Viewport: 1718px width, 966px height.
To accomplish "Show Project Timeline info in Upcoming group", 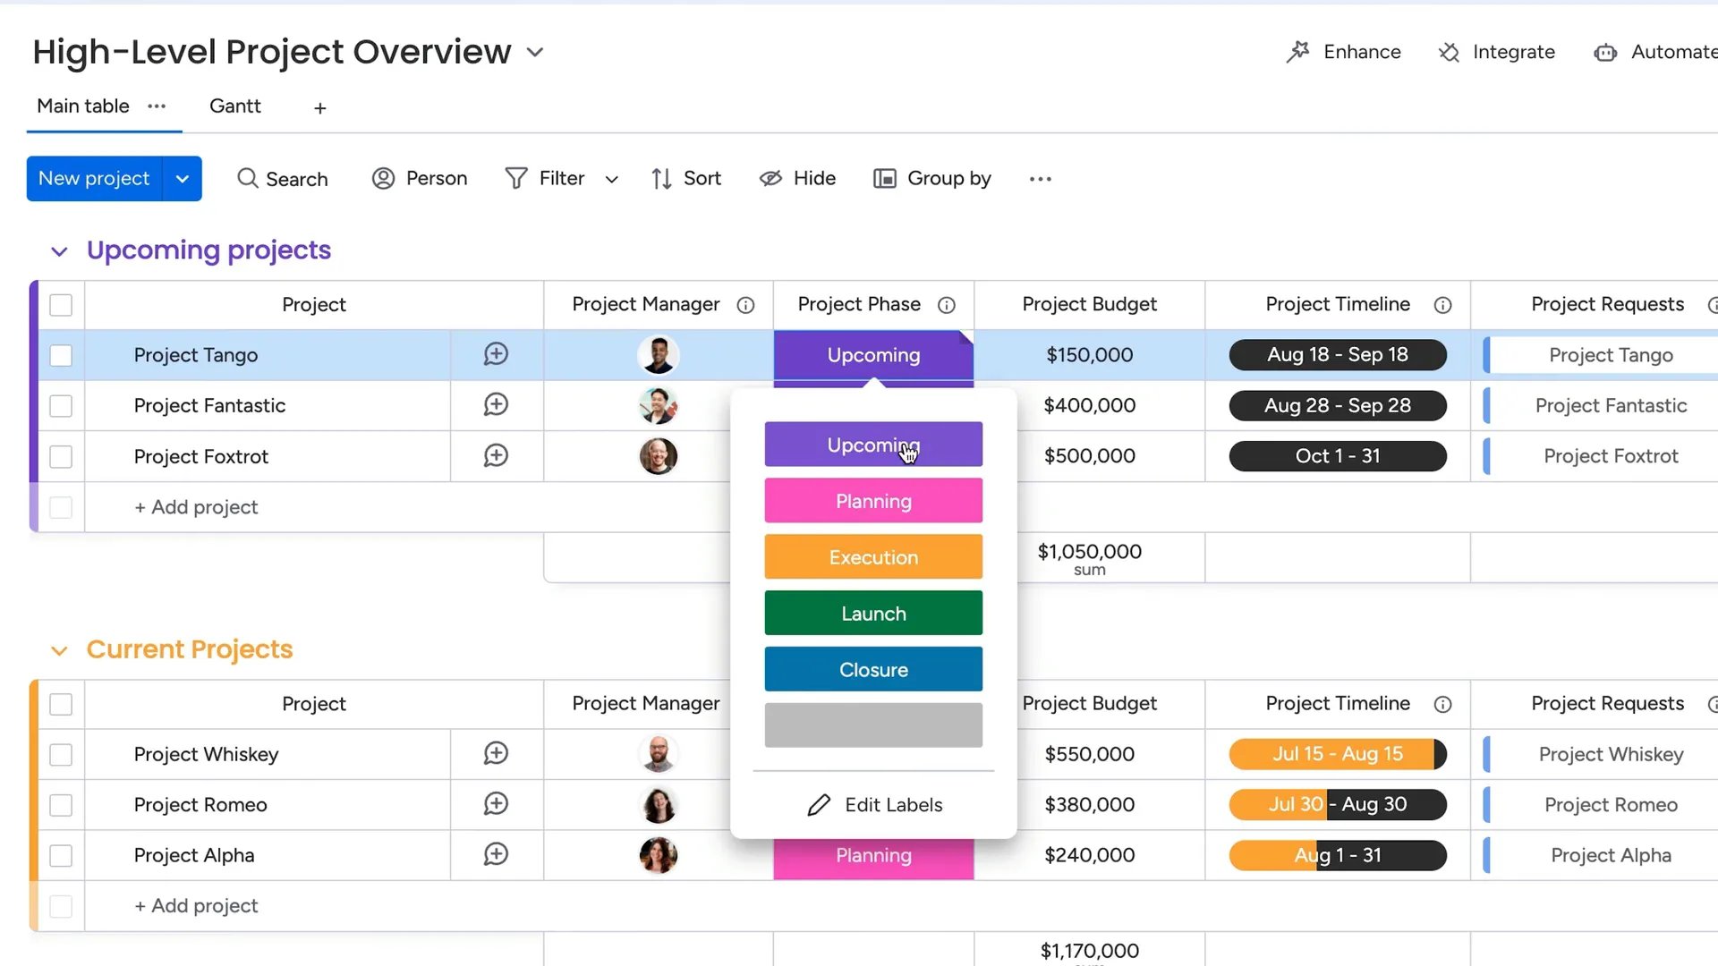I will pyautogui.click(x=1442, y=305).
